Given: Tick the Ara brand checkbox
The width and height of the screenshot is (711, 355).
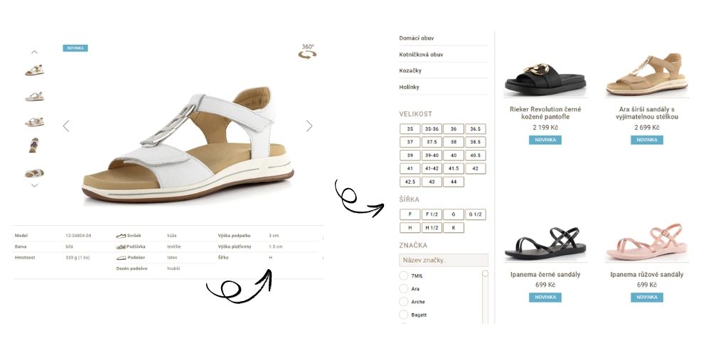Looking at the screenshot, I should point(404,289).
